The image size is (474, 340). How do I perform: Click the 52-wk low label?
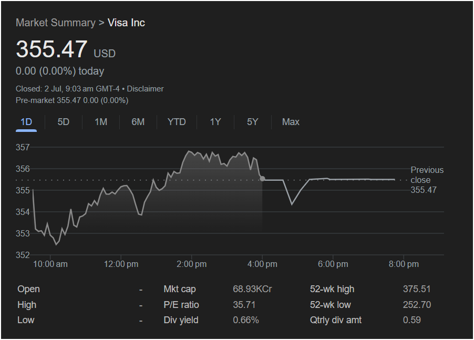(330, 305)
